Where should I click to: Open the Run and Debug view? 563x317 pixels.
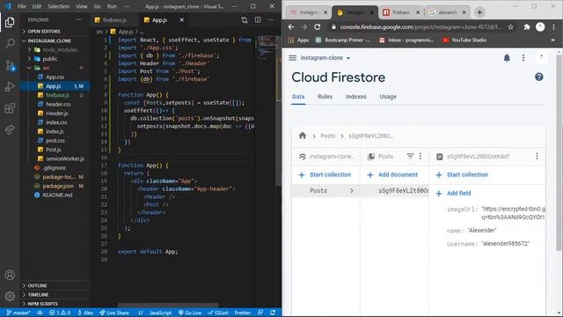pos(10,86)
